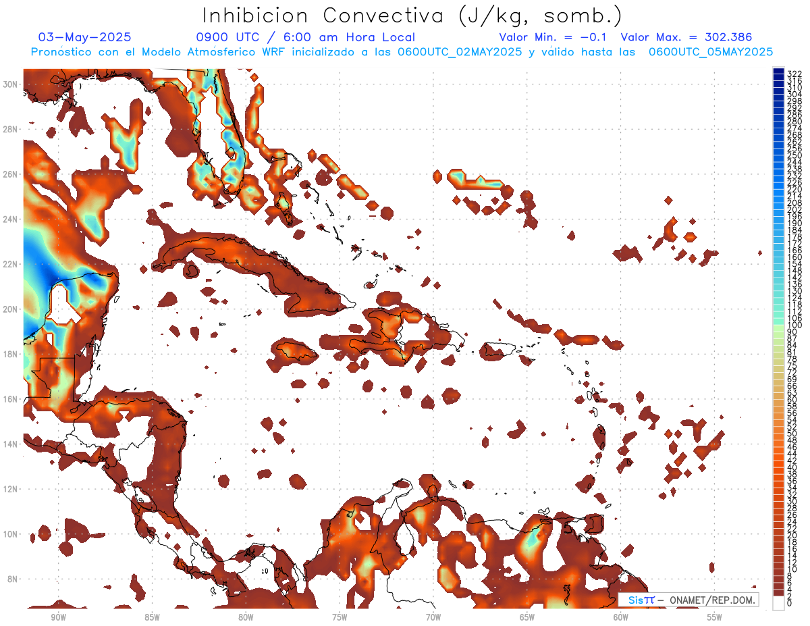The height and width of the screenshot is (626, 810).
Task: Click the '75W' longitude label
Action: 340,617
